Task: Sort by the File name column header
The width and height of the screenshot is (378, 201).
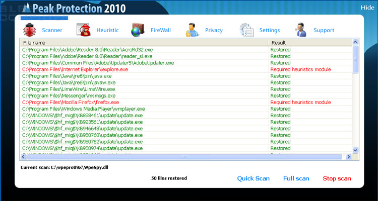Action: coord(144,43)
